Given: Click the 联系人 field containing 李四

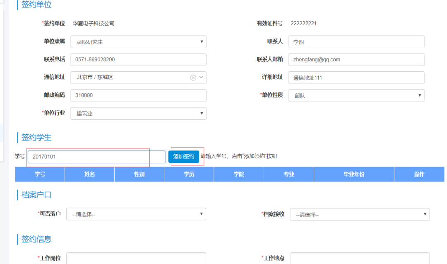Looking at the screenshot, I should [x=356, y=42].
